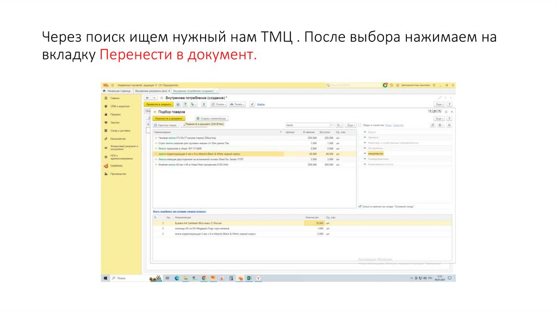This screenshot has width=557, height=312.
Task: Switch to Внутреннее потребление (создание) tab
Action: tap(194, 91)
